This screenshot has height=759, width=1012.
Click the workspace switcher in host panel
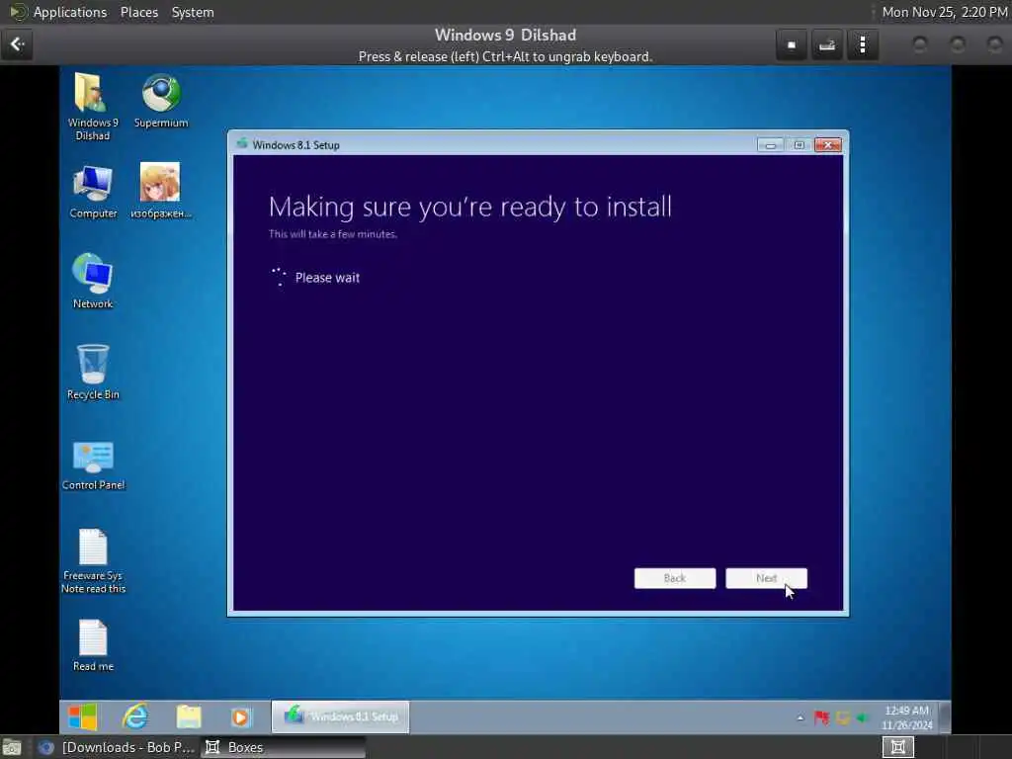point(897,747)
